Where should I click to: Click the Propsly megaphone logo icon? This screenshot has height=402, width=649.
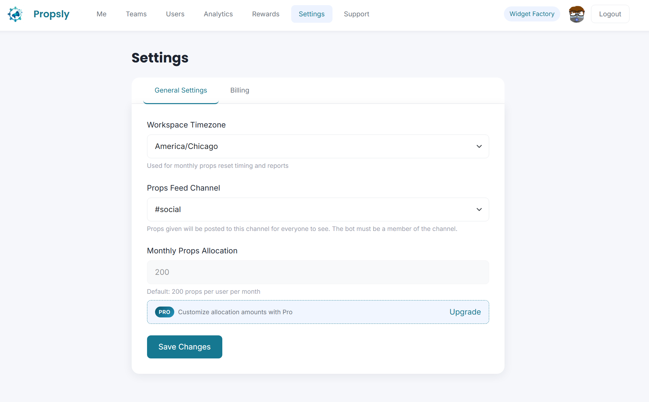15,14
